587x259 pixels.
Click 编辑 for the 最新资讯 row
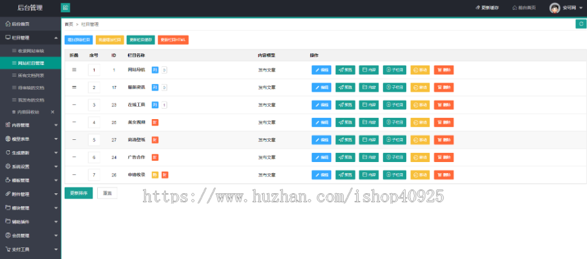point(322,87)
